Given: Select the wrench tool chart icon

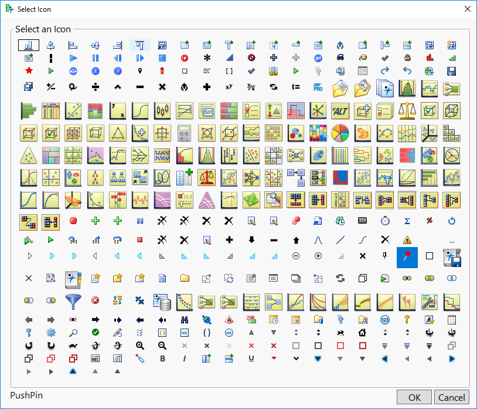Looking at the screenshot, I should [x=429, y=302].
